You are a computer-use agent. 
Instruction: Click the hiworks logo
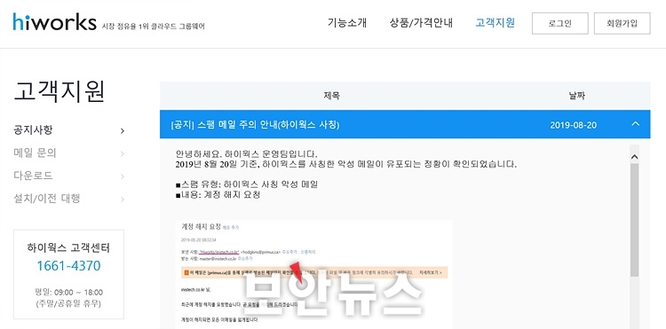tap(54, 22)
